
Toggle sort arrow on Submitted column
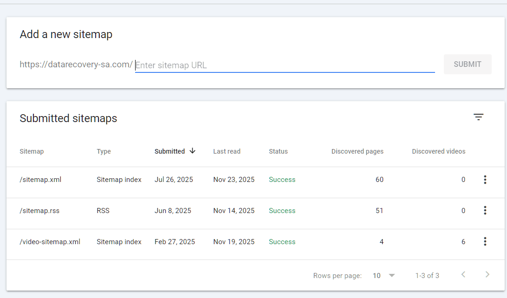pos(193,151)
